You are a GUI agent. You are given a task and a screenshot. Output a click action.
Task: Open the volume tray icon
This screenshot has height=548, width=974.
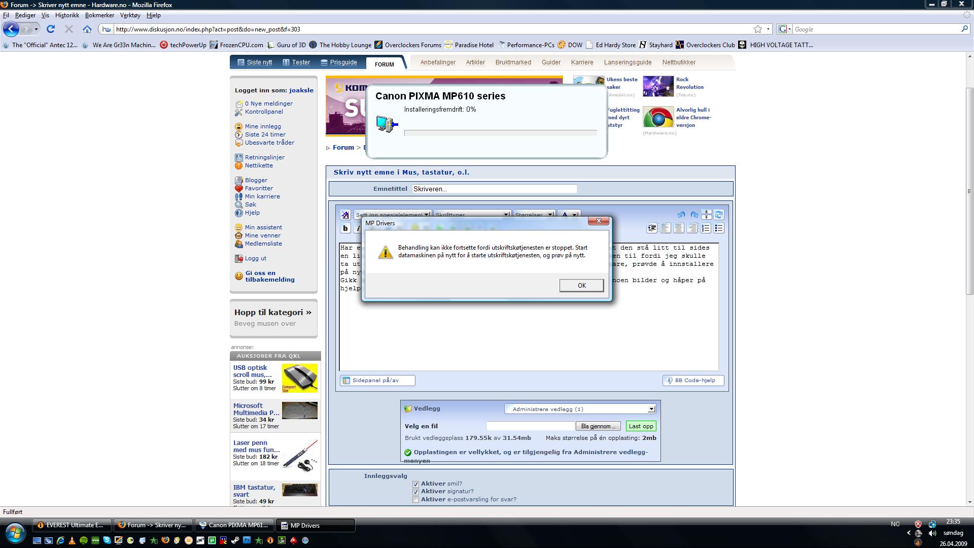(932, 533)
